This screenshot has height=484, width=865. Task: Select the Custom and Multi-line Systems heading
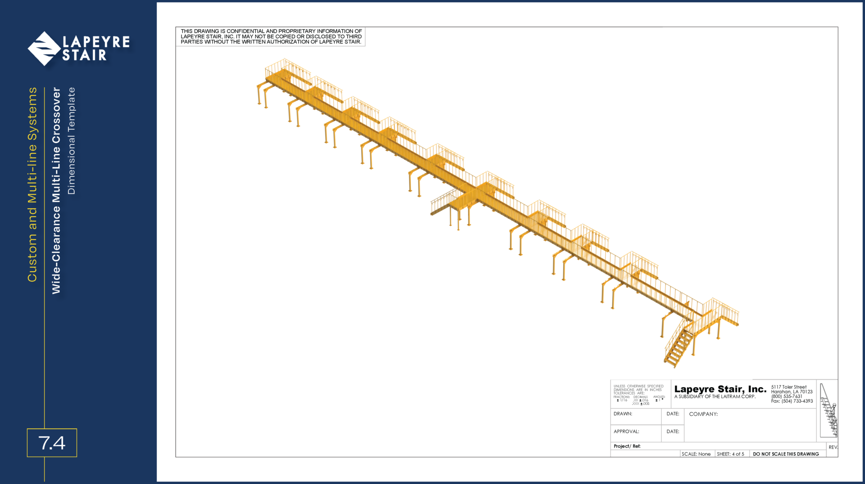pos(32,184)
